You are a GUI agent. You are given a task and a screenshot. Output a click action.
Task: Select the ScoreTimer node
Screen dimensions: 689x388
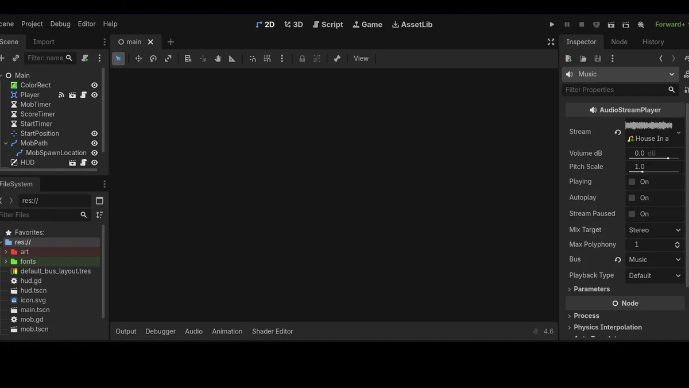[38, 114]
